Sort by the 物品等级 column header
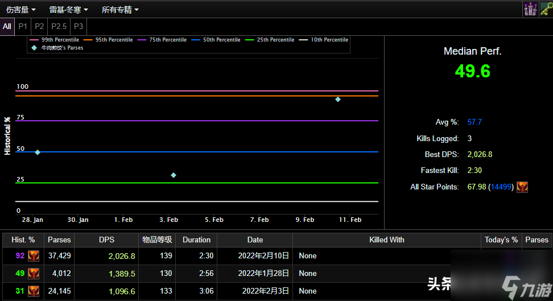553x301 pixels. point(157,240)
